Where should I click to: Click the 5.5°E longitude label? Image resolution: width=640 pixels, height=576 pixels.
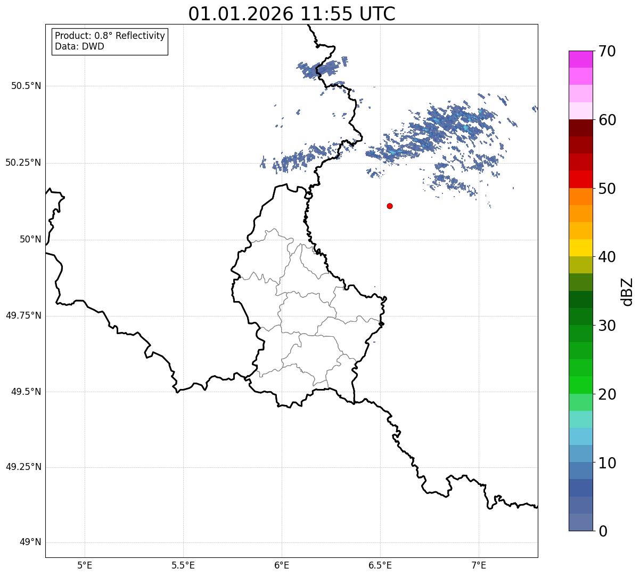pos(183,565)
